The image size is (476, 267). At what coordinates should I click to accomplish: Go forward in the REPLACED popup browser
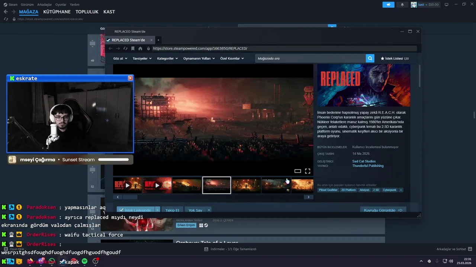(118, 49)
